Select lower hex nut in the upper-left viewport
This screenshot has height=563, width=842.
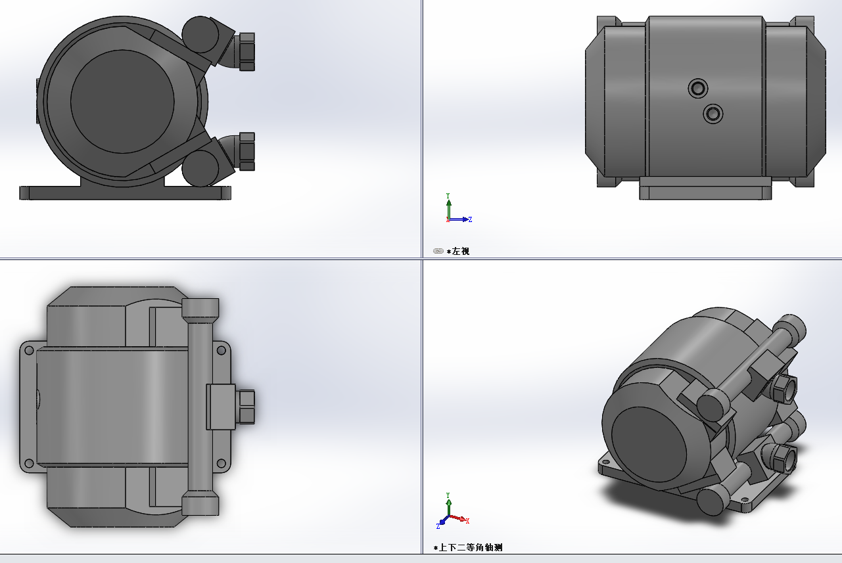coord(246,152)
